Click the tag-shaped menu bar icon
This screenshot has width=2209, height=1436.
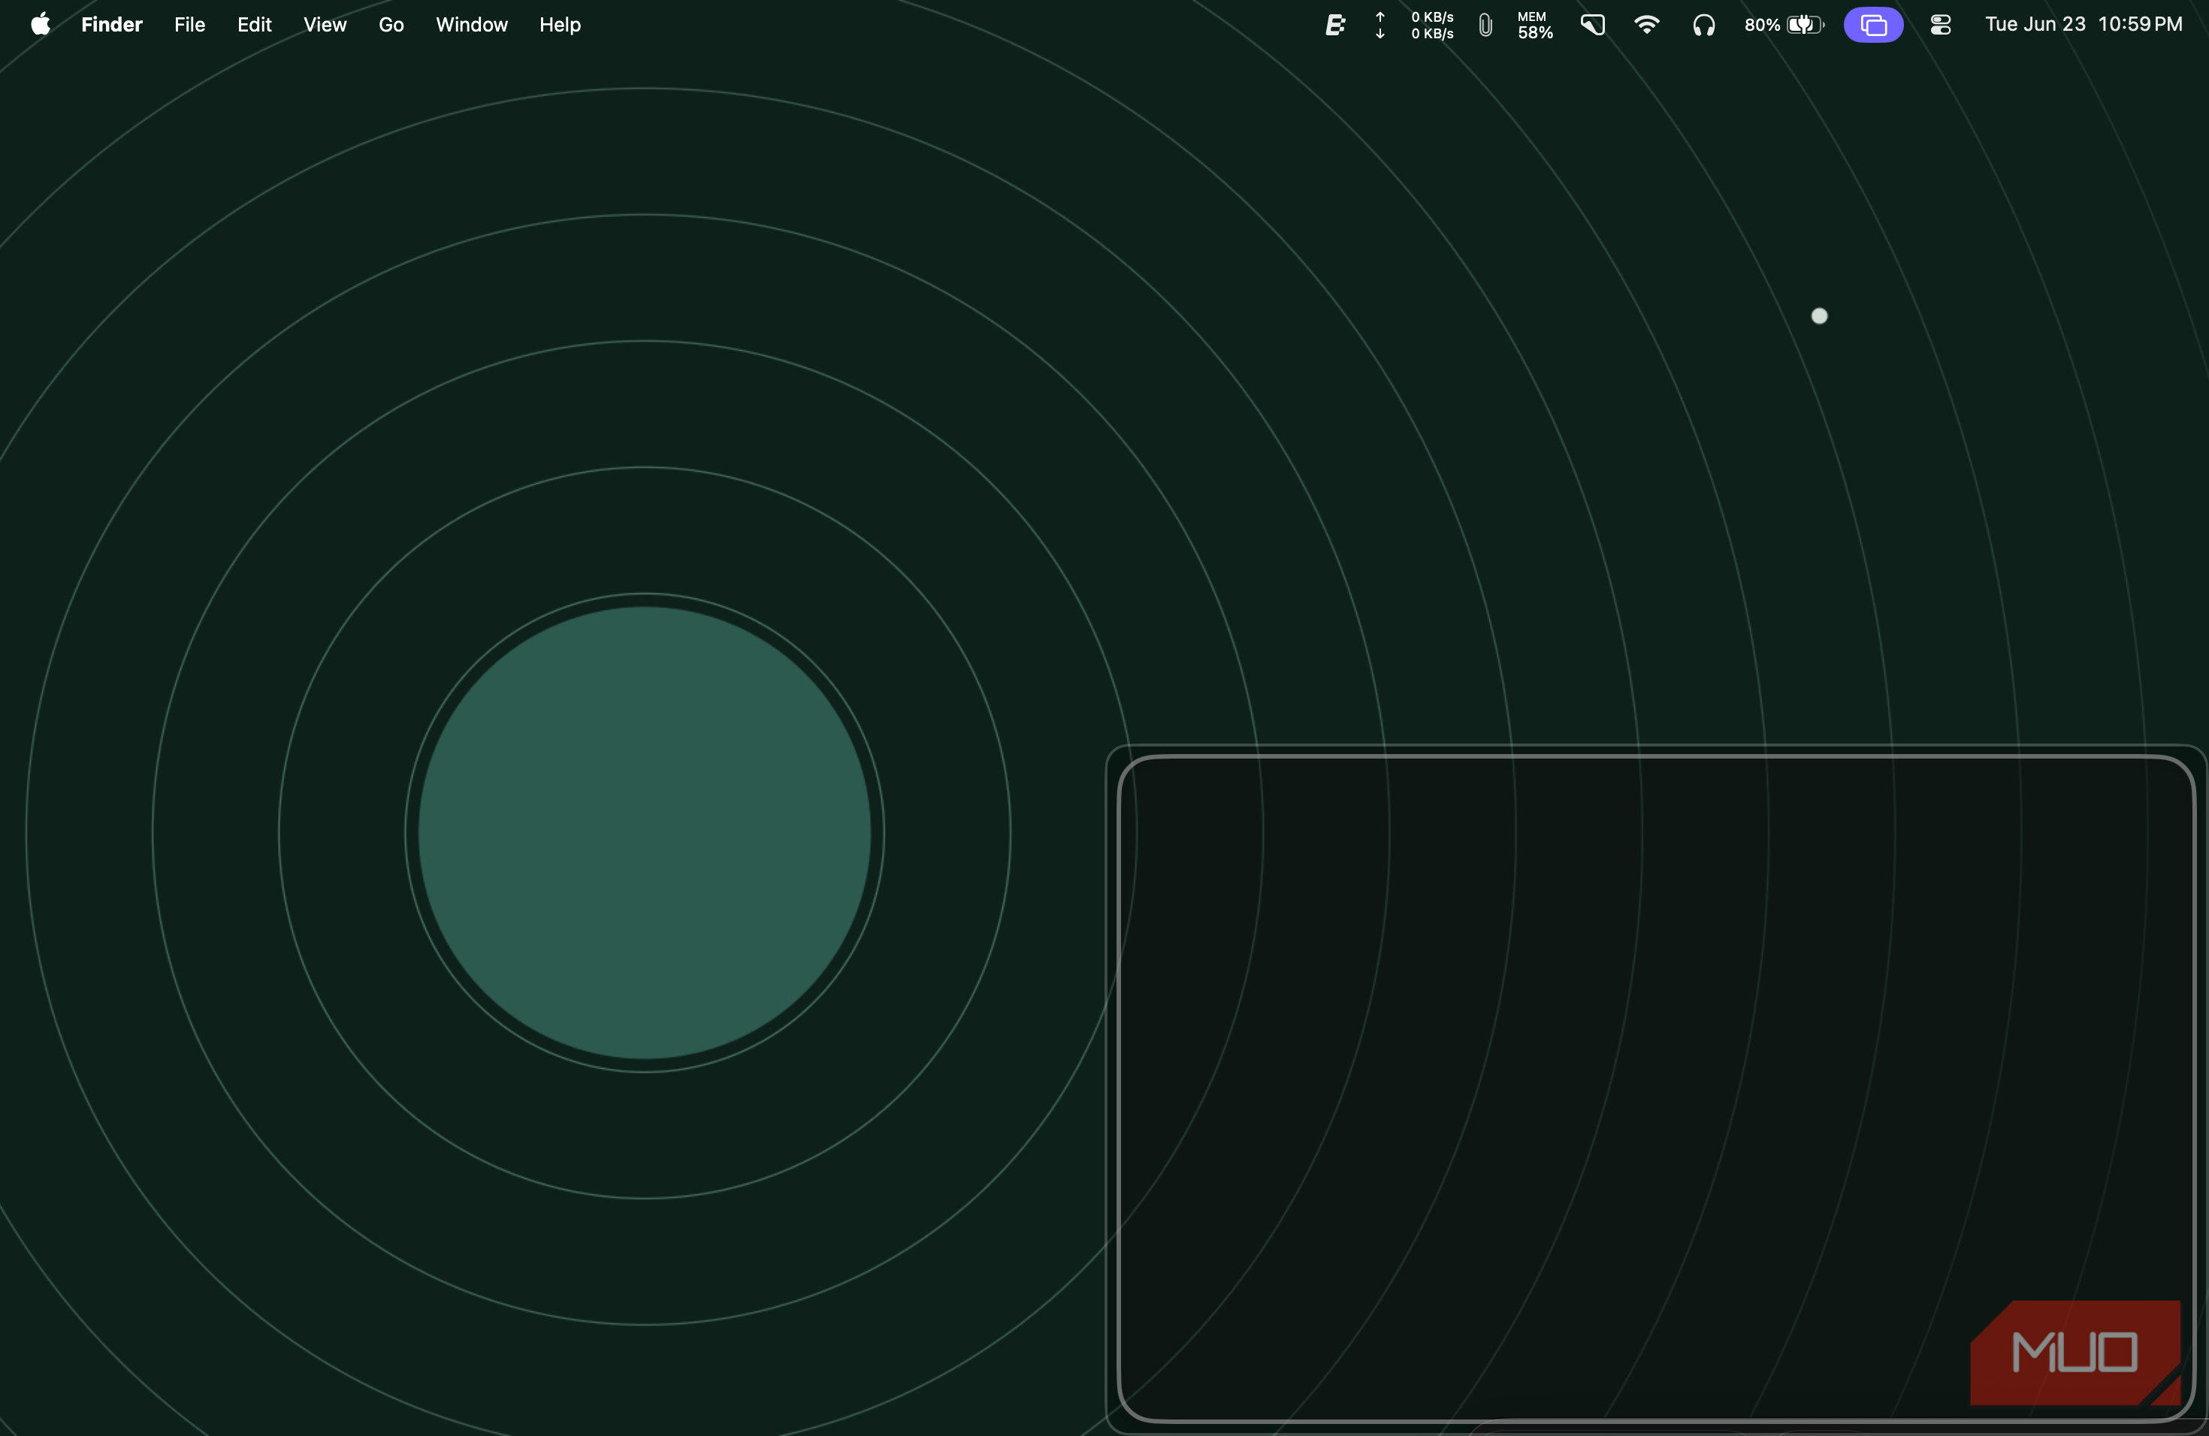pyautogui.click(x=1593, y=25)
